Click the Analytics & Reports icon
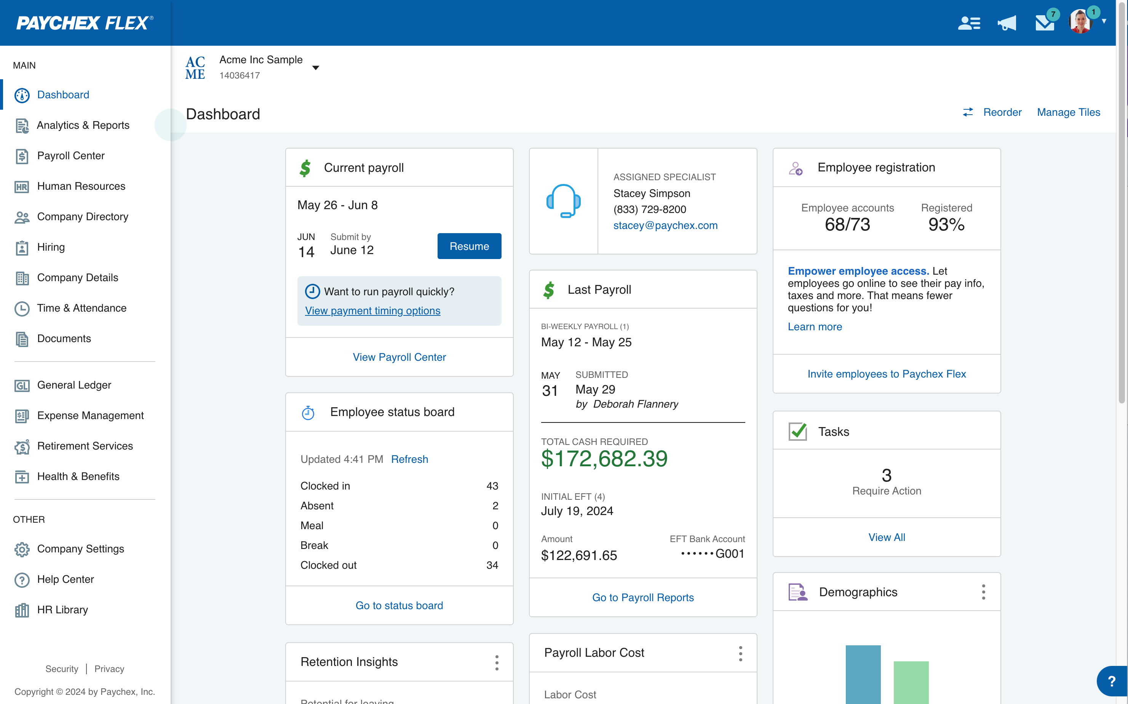 (x=22, y=125)
